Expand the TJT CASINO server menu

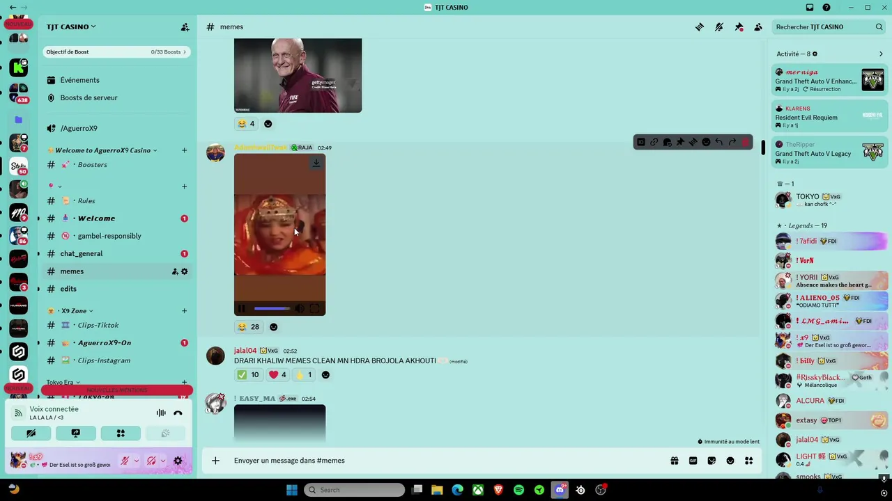tap(71, 27)
